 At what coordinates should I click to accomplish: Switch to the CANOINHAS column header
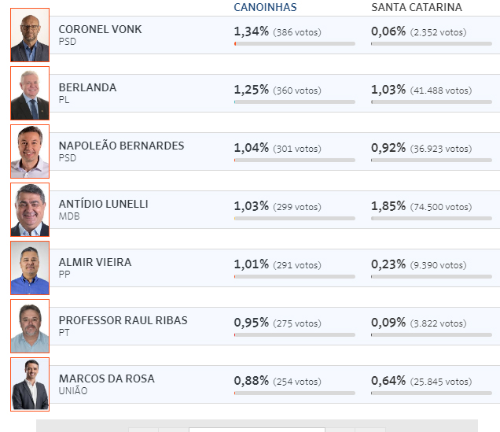click(265, 7)
